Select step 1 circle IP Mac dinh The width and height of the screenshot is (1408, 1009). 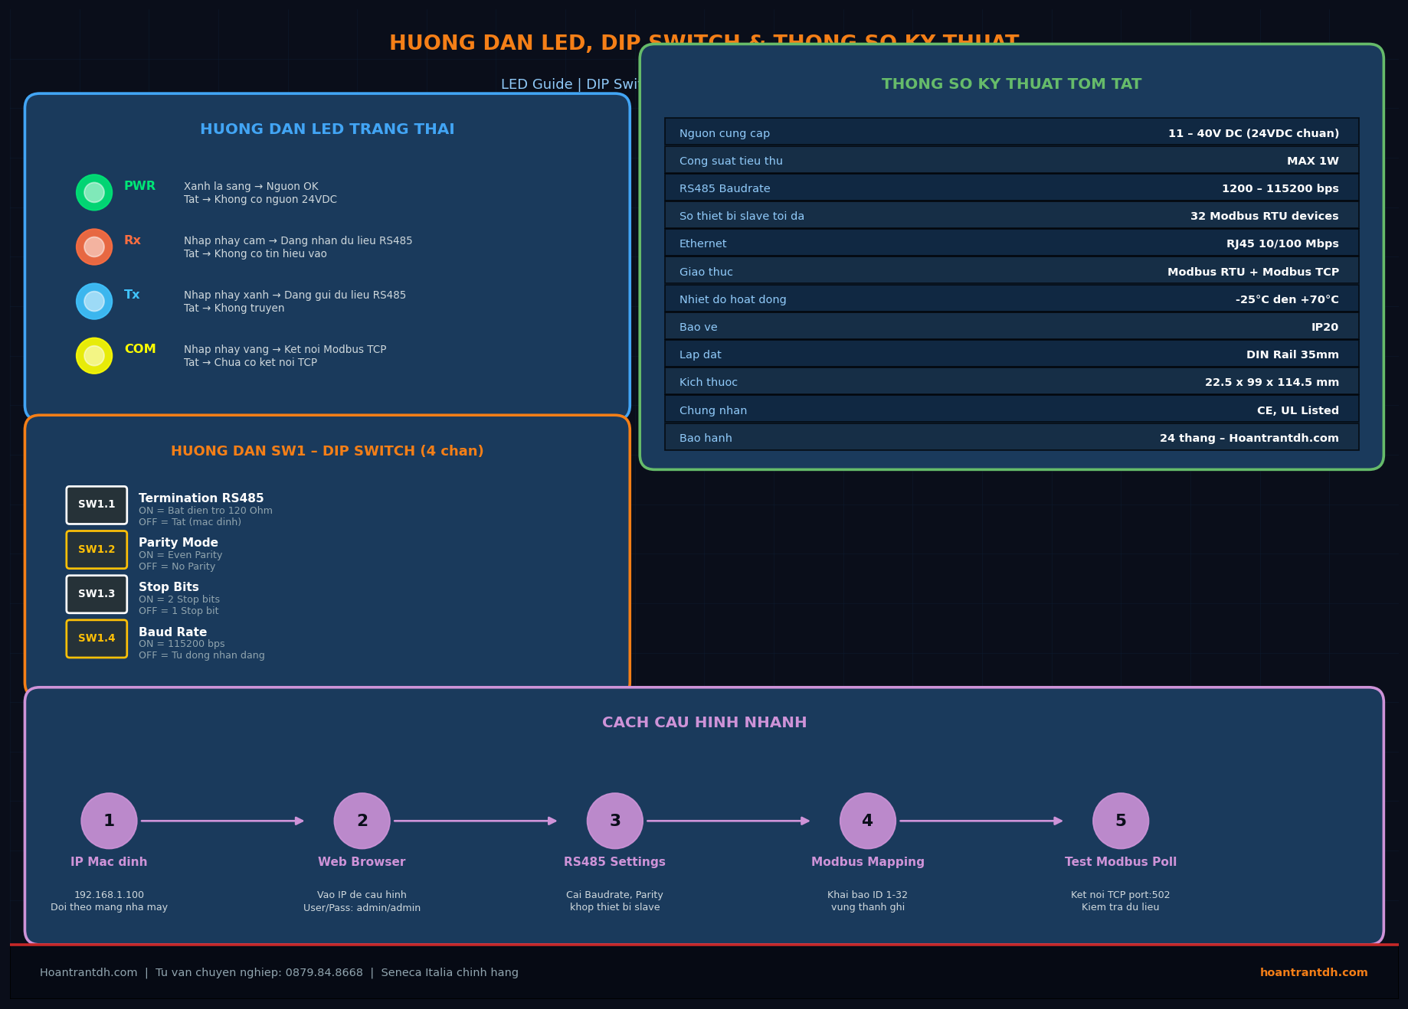click(109, 821)
